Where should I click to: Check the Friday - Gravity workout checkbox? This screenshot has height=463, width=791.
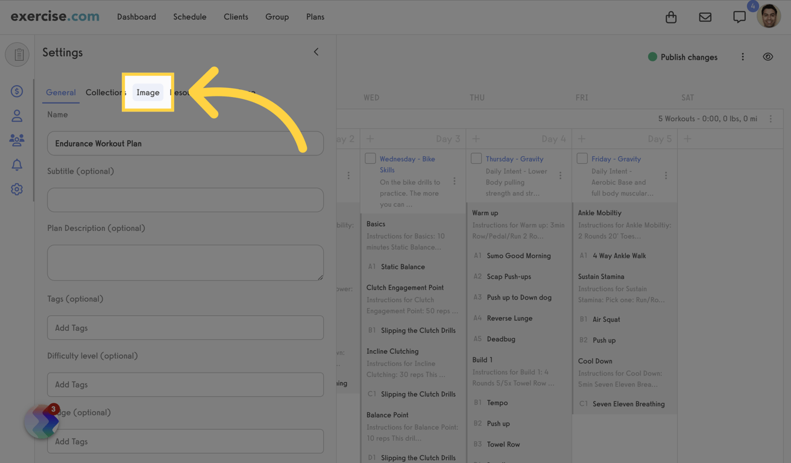[x=582, y=158]
